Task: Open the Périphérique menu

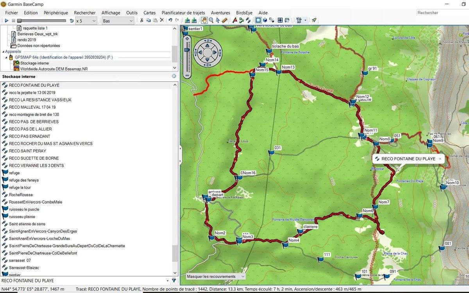Action: click(x=55, y=13)
